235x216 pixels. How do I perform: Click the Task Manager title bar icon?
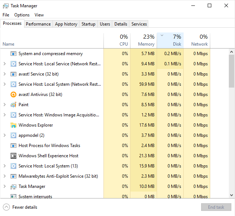[x=6, y=6]
